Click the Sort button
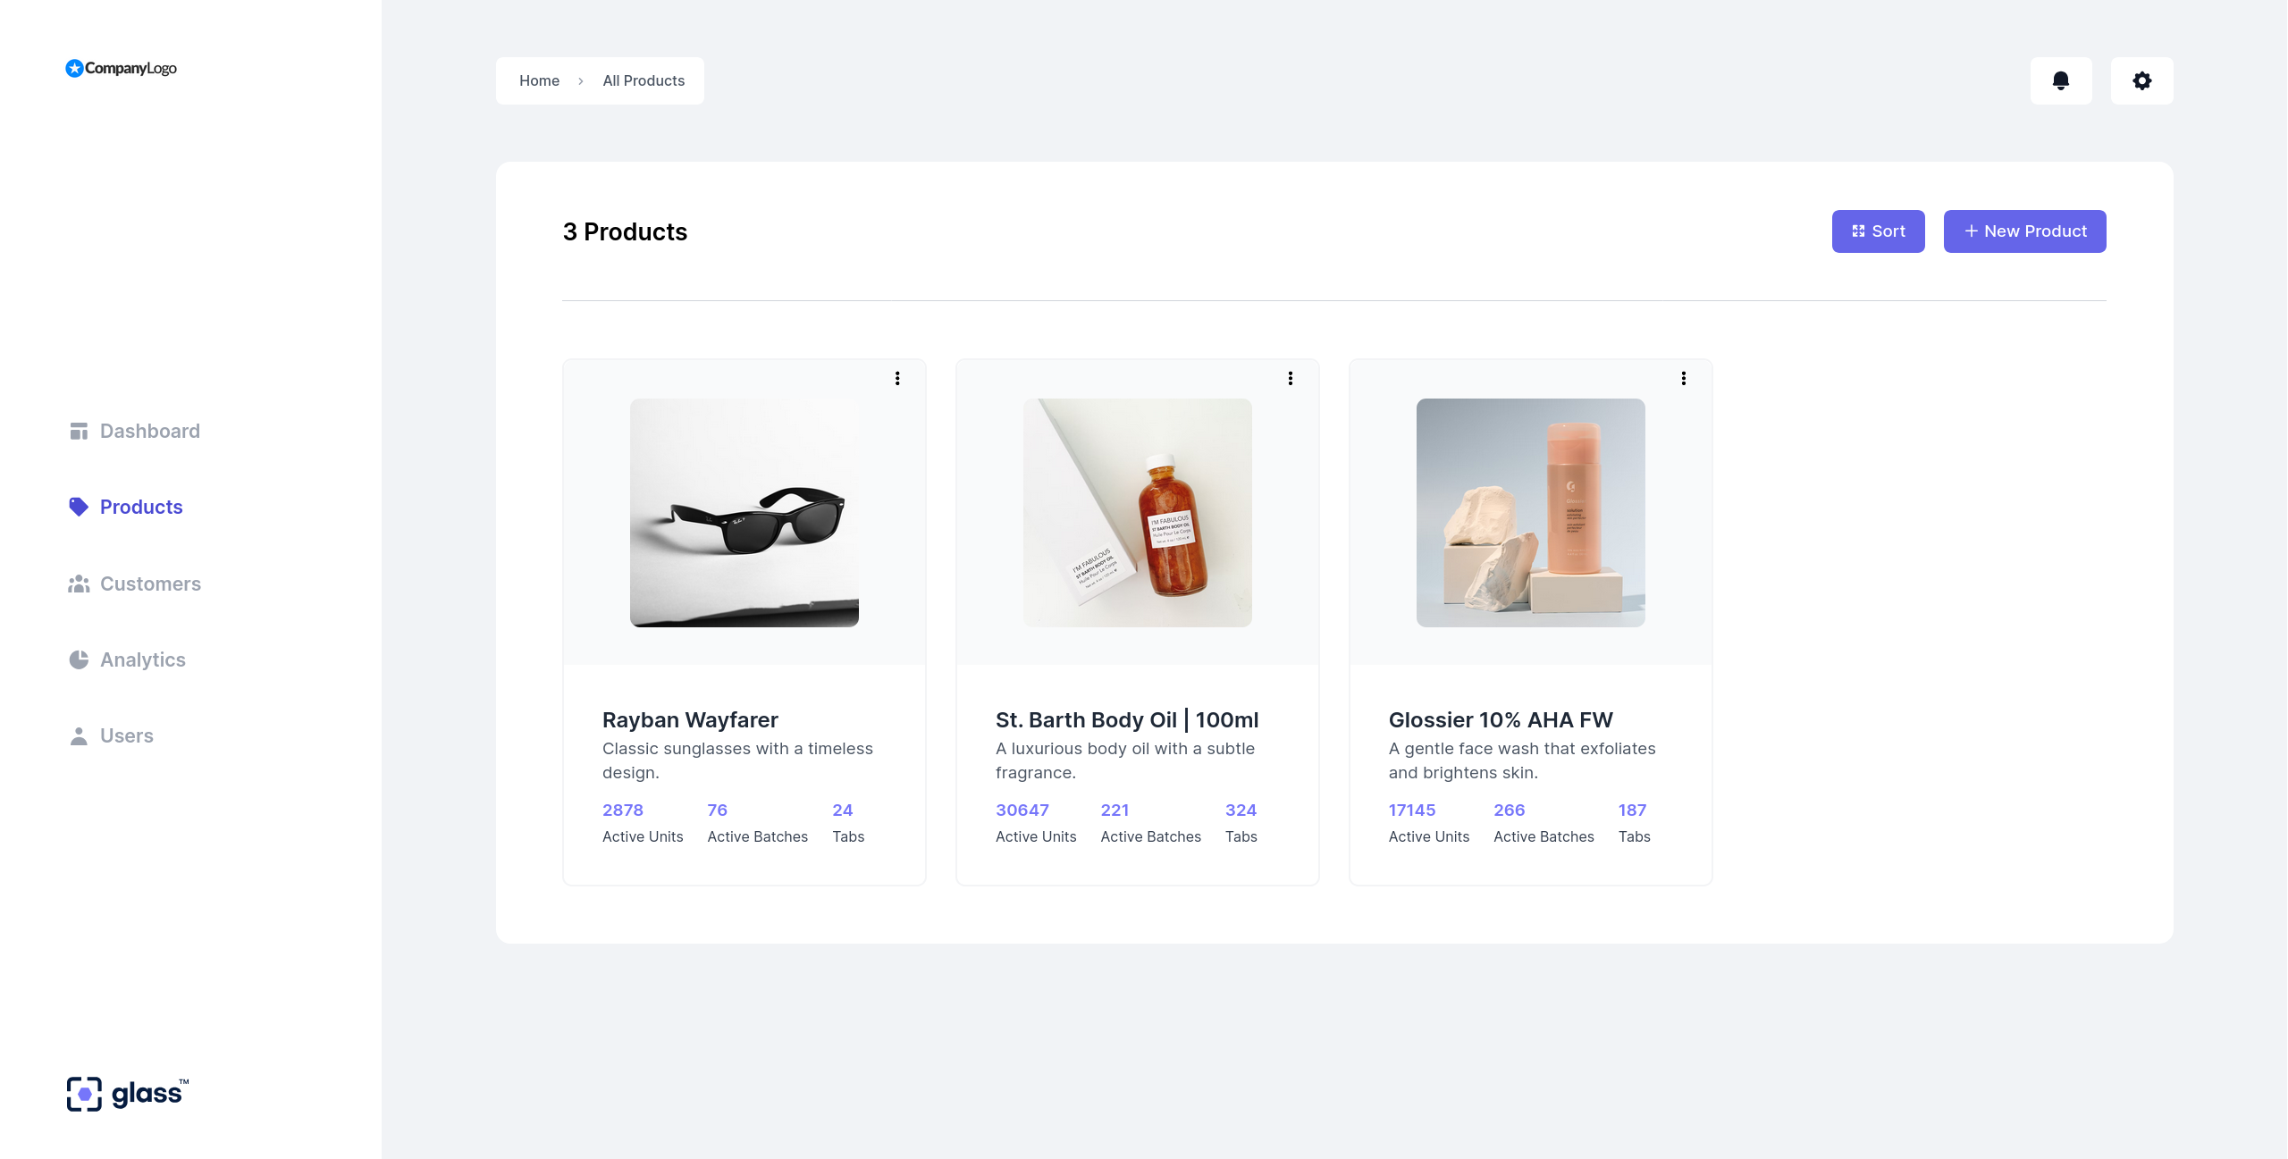2288x1159 pixels. (1878, 231)
